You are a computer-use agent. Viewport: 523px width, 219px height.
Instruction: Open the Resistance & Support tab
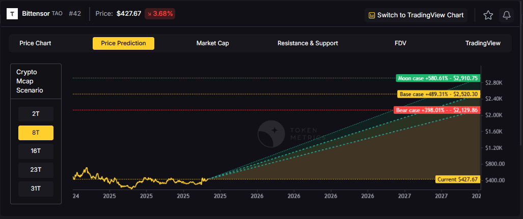[x=308, y=43]
